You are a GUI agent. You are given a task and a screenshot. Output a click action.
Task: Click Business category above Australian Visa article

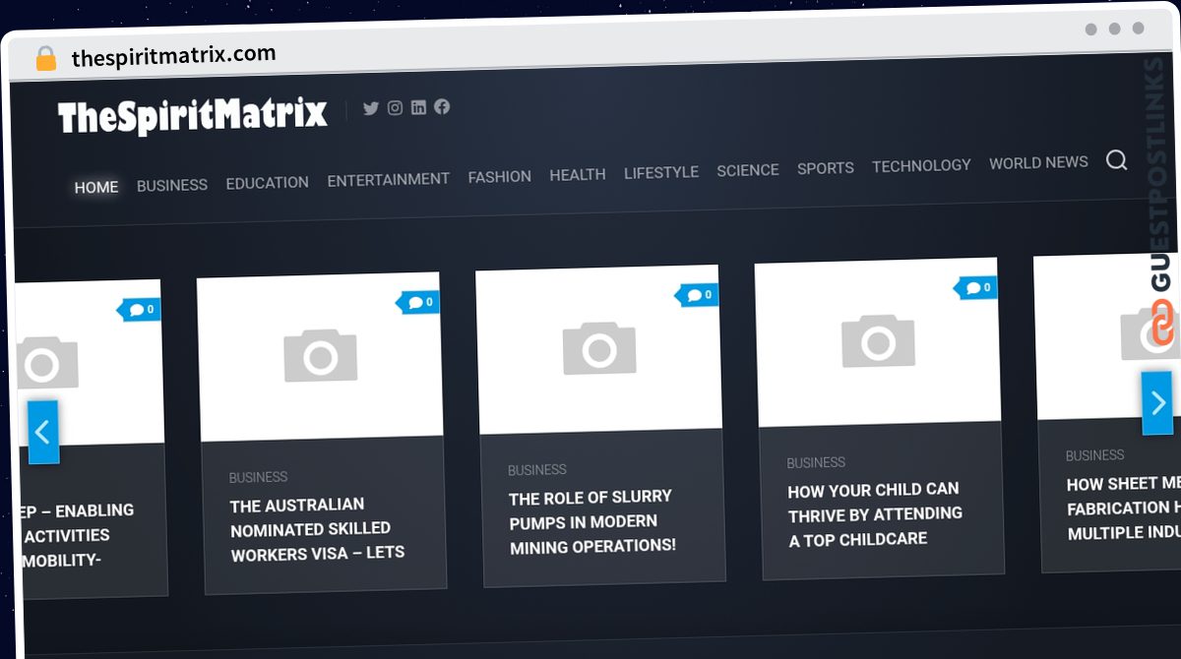coord(258,477)
